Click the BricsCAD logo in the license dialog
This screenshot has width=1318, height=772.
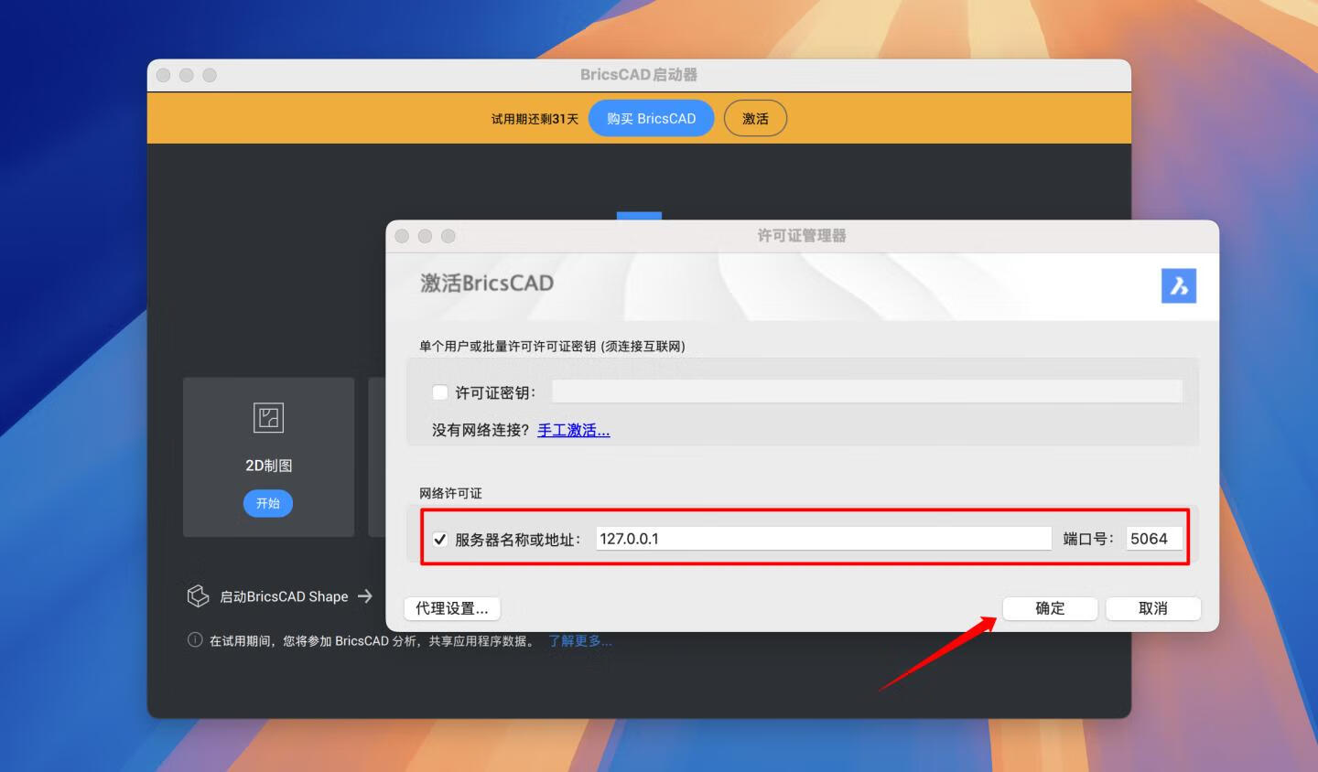pos(1179,285)
